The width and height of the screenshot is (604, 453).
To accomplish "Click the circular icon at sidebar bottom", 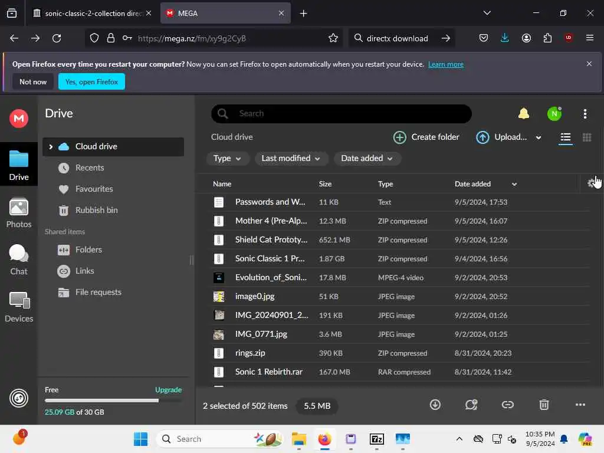I will 19,398.
